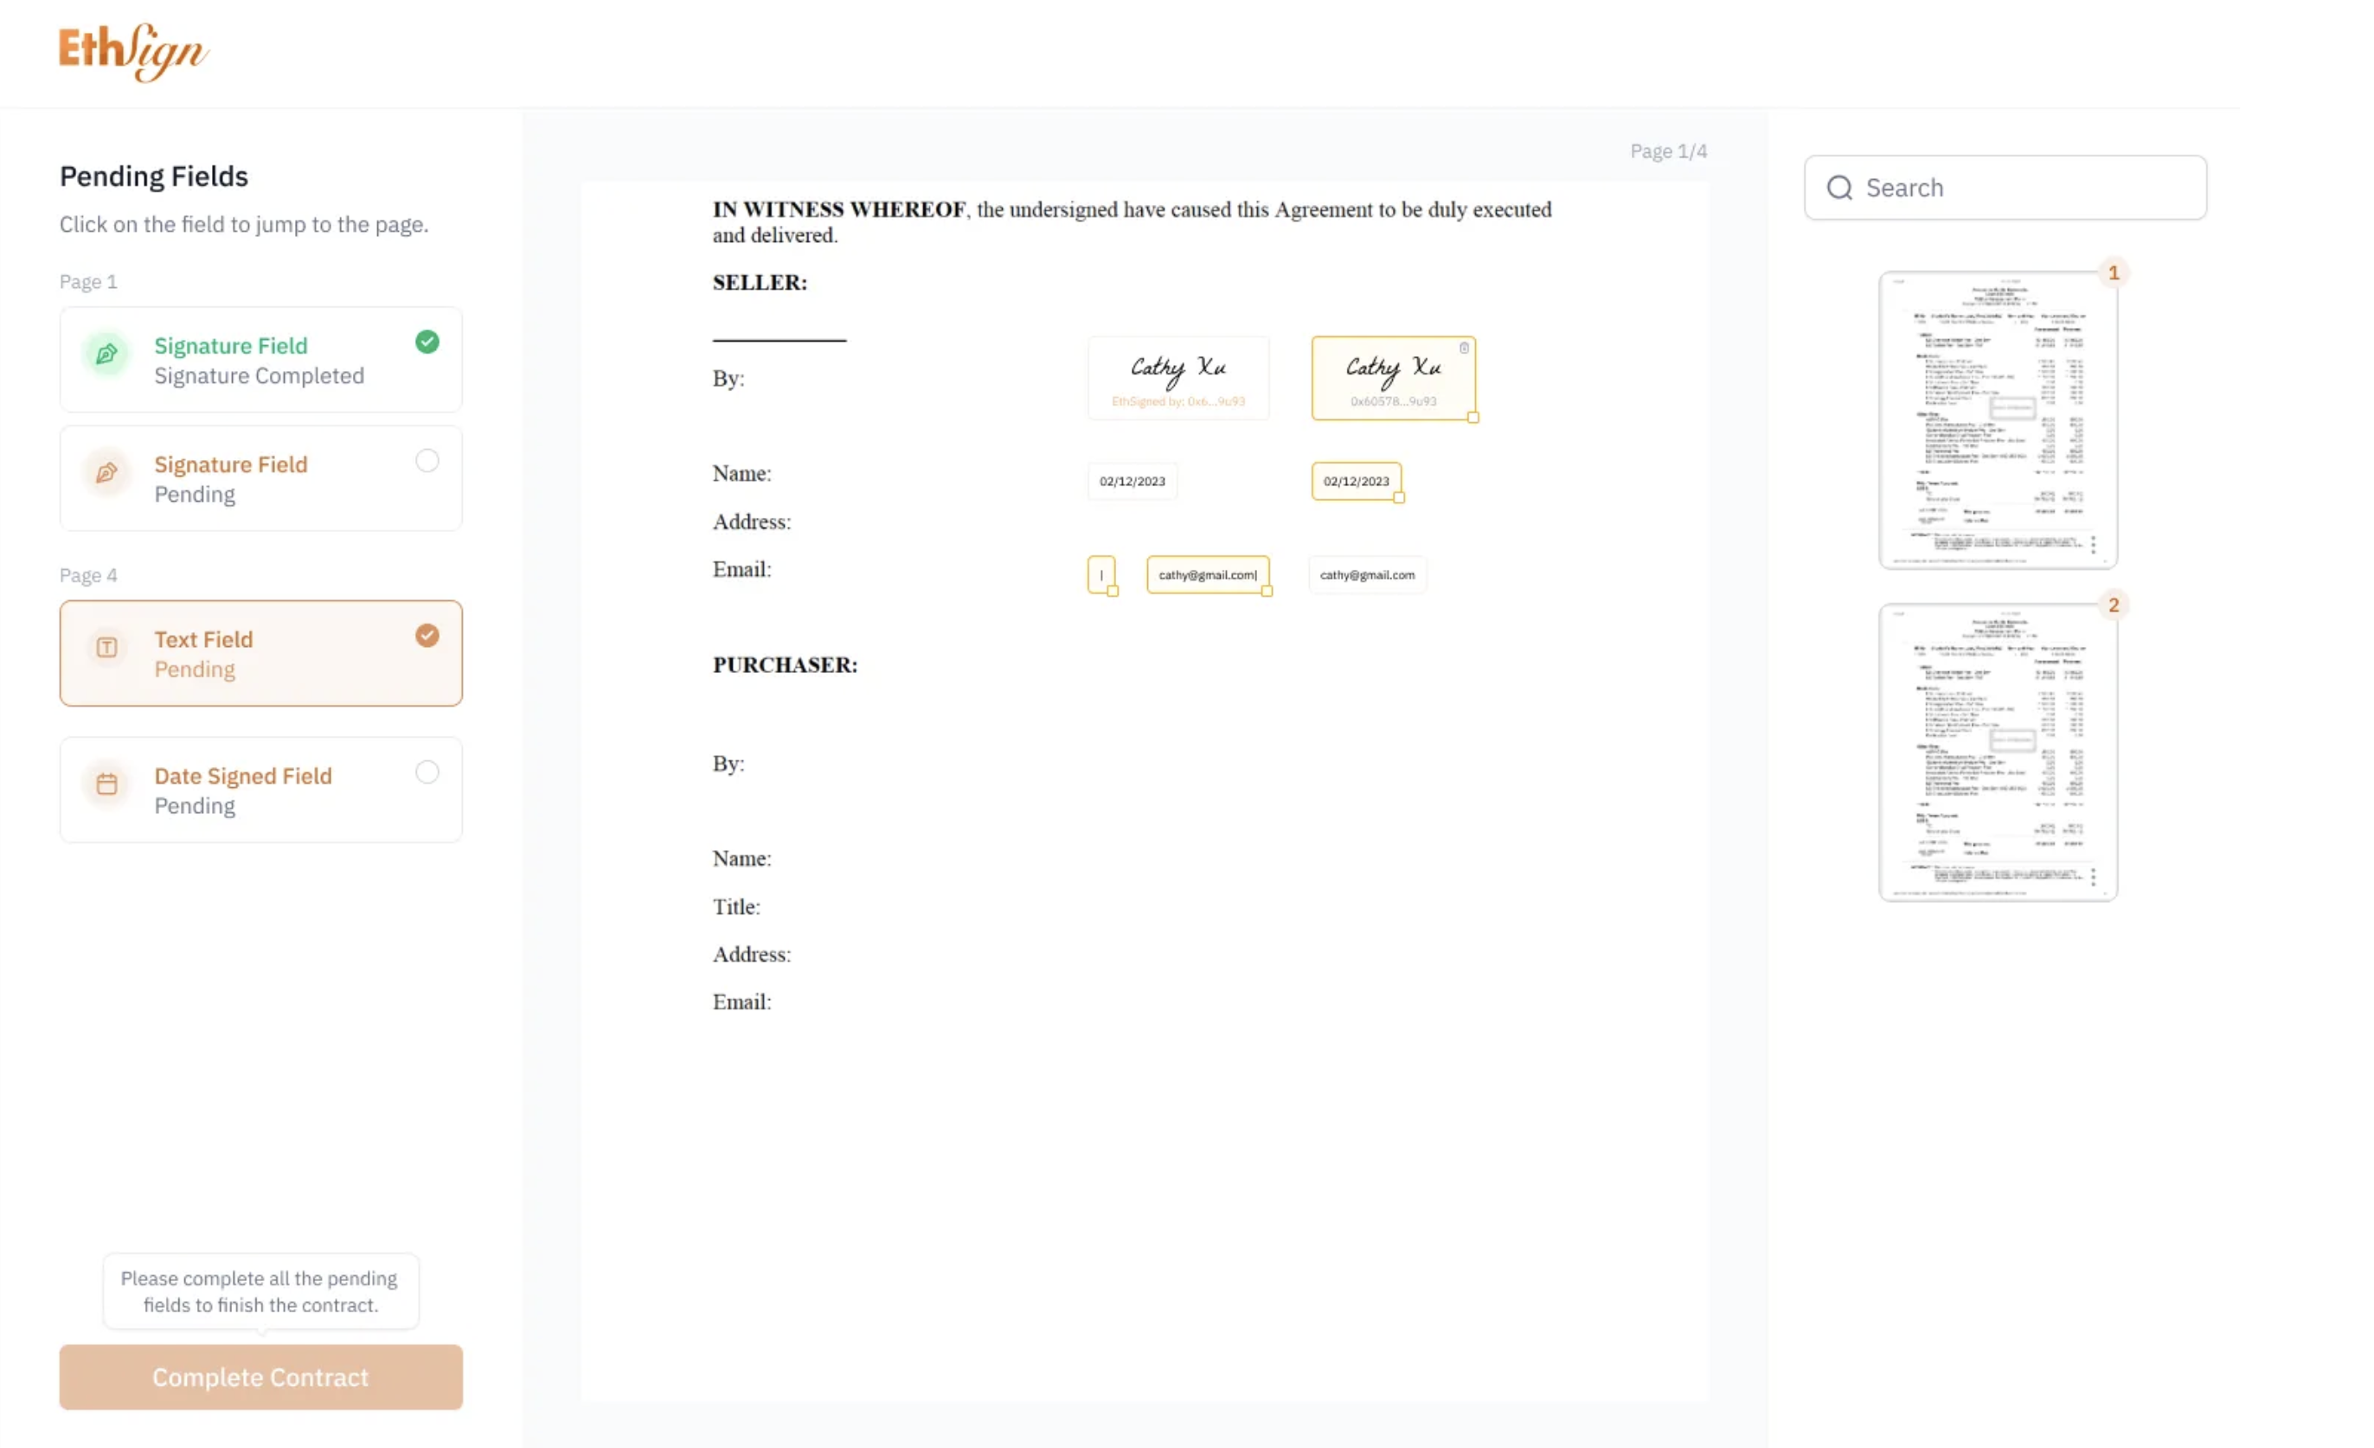Image resolution: width=2374 pixels, height=1448 pixels.
Task: Click the Date Signed calendar icon
Action: pyautogui.click(x=107, y=785)
